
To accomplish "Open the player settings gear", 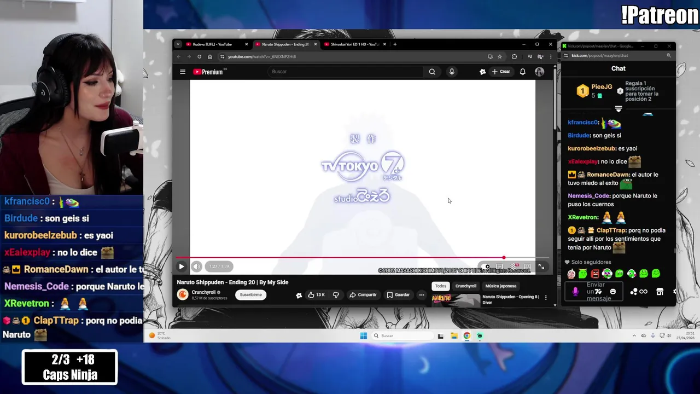I will (514, 266).
